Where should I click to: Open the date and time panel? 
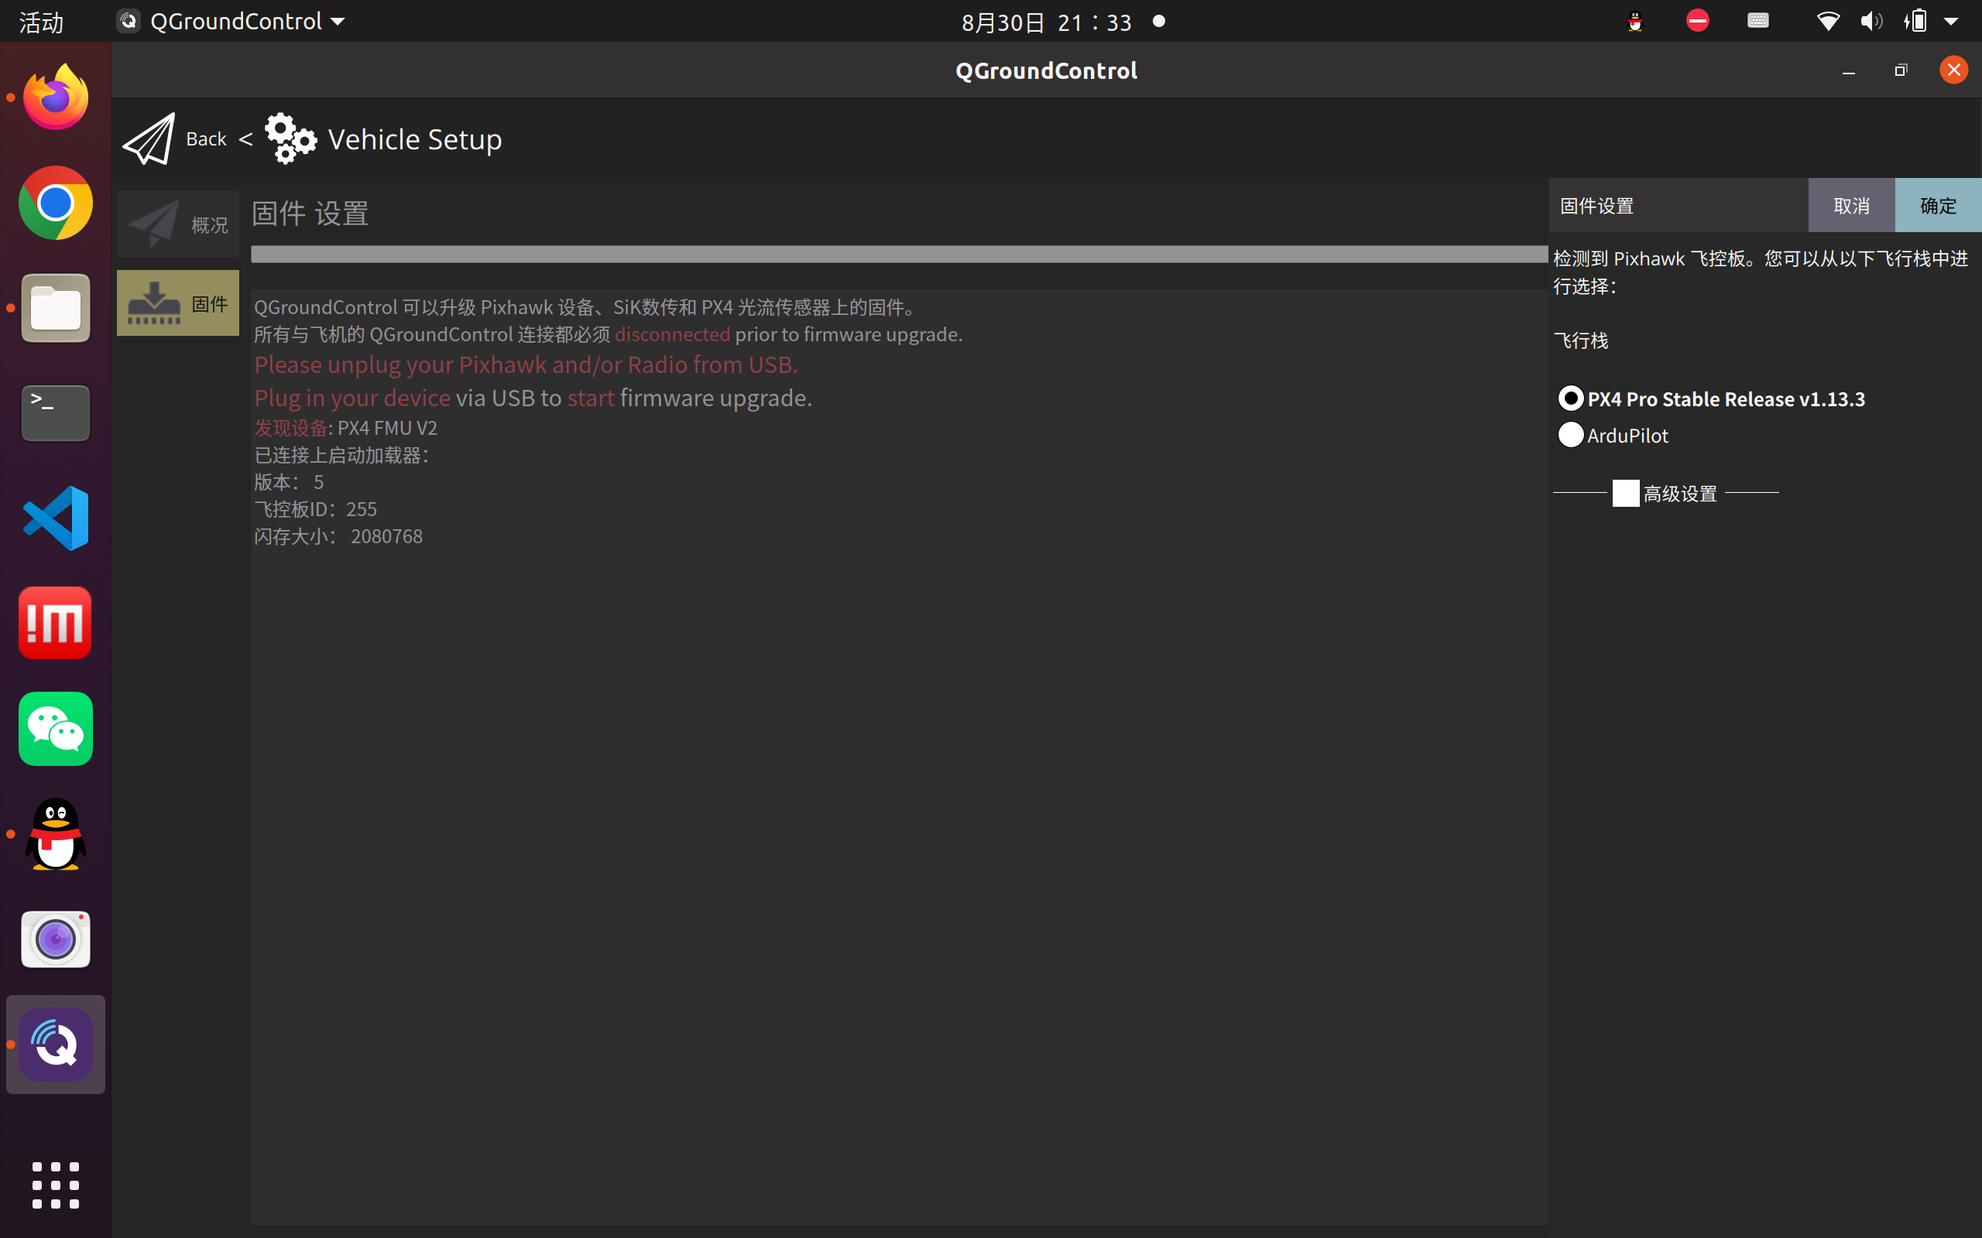1047,22
